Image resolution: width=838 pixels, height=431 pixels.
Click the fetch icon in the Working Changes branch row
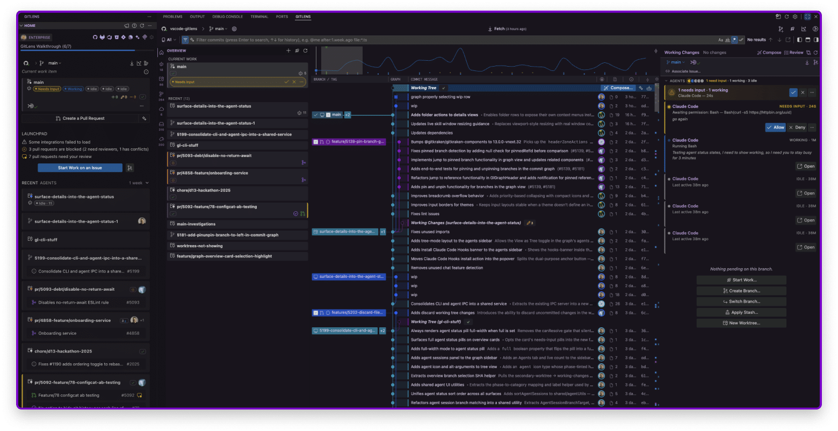(807, 62)
